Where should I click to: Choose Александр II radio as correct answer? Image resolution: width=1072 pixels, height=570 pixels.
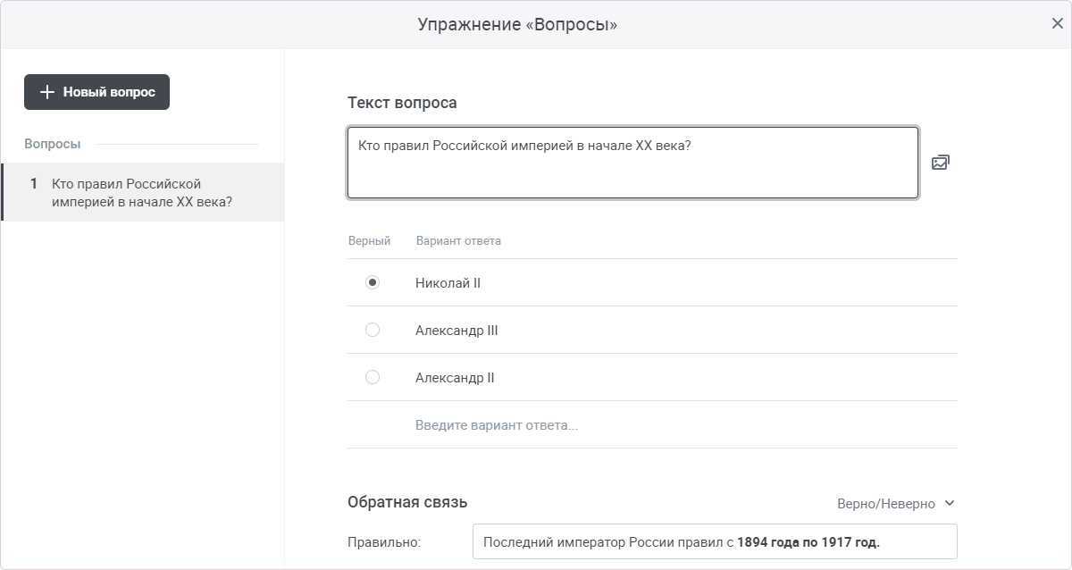[373, 377]
